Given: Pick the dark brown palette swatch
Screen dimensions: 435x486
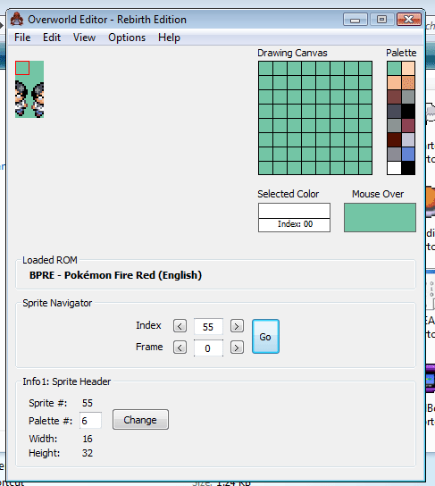Looking at the screenshot, I should [394, 139].
